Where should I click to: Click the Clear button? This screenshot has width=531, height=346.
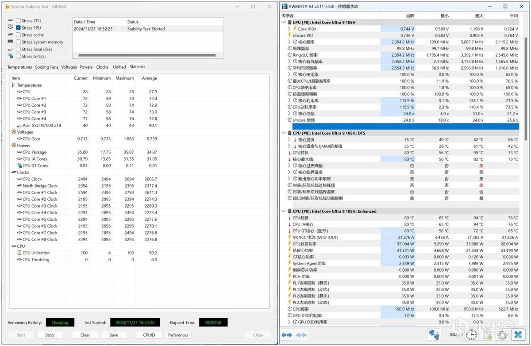pos(85,335)
